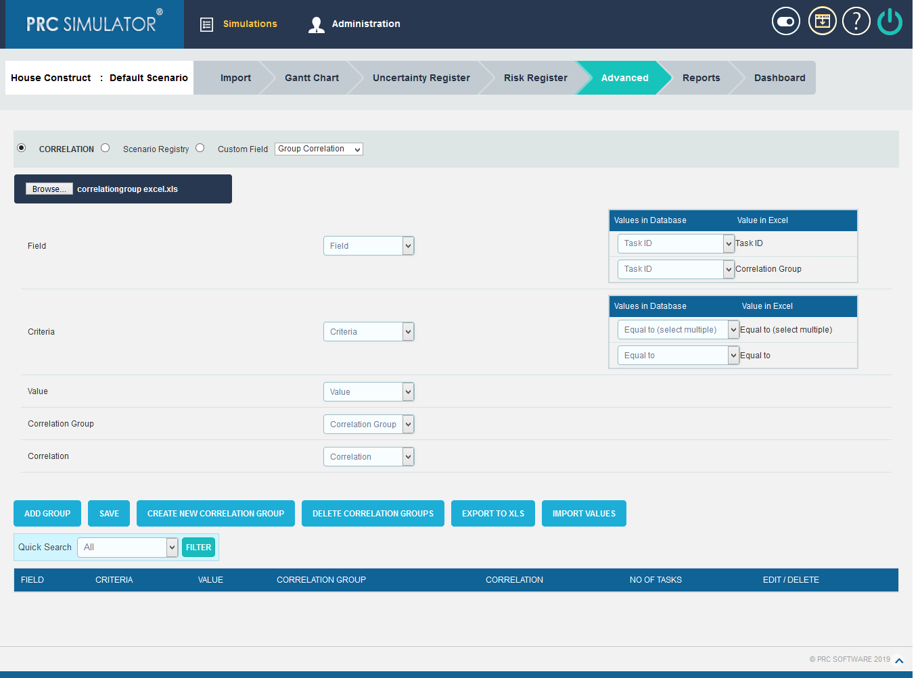Image resolution: width=920 pixels, height=678 pixels.
Task: Collapse the page using the chevron near copyright
Action: point(899,659)
